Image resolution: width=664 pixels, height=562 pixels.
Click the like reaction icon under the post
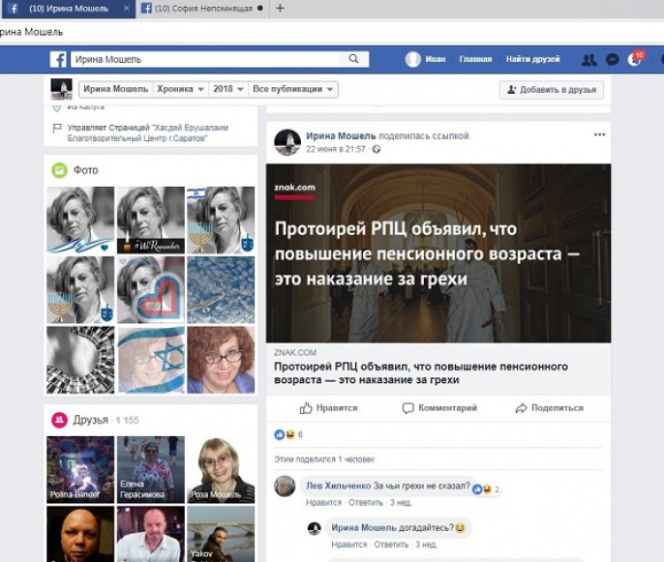pos(280,434)
